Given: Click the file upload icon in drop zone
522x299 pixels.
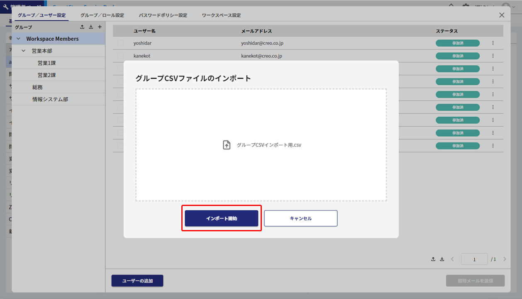Looking at the screenshot, I should [227, 145].
